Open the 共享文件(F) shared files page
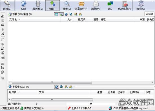155x111 pixels. point(81,5)
